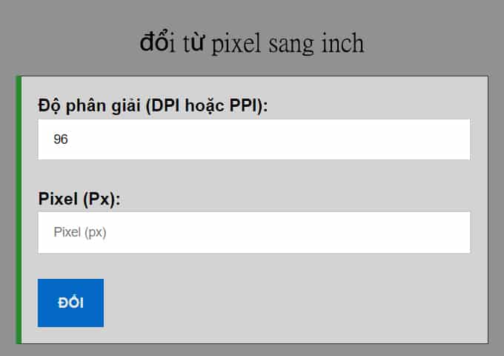Focus the Pixel (px) input field
This screenshot has height=356, width=504.
click(253, 232)
